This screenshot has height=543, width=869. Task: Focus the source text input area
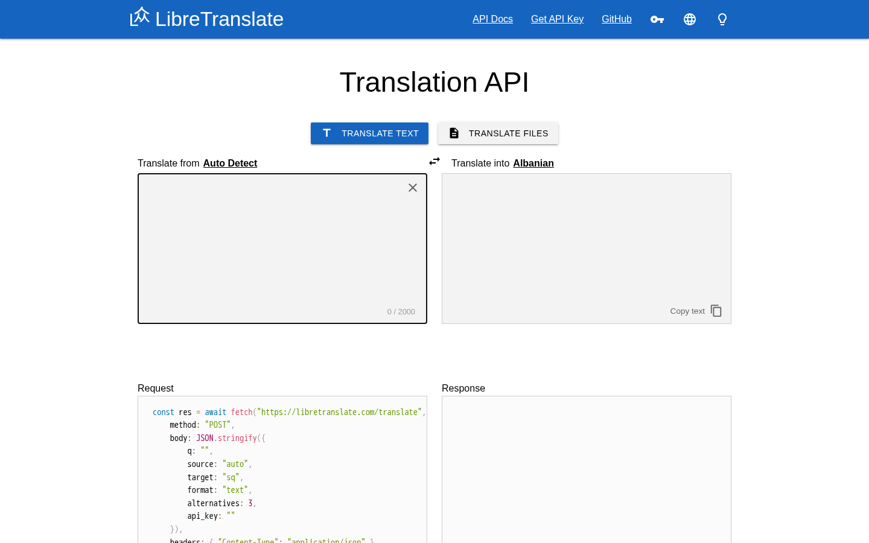[282, 249]
